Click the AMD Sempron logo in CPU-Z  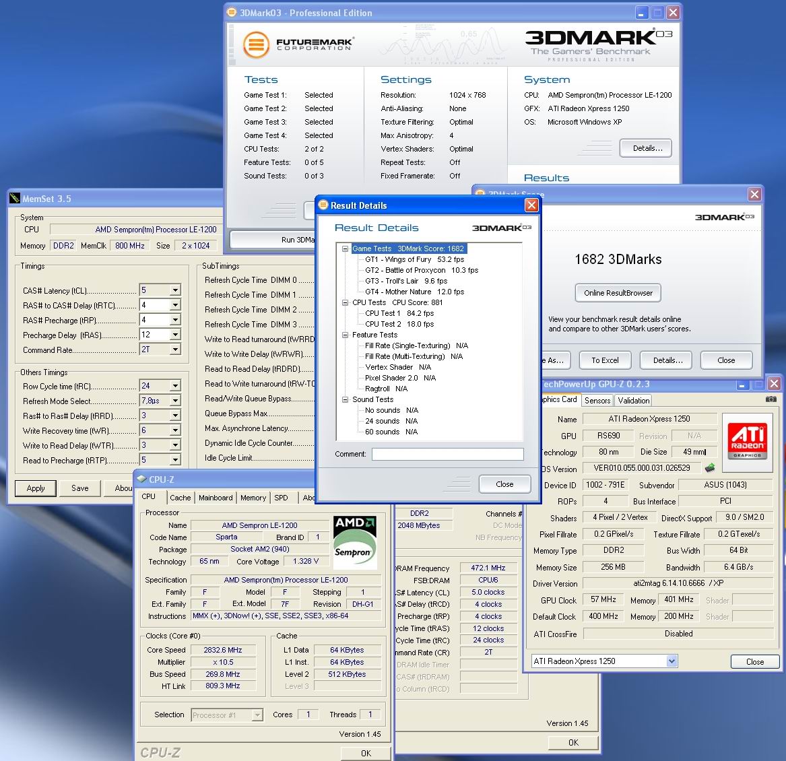(355, 542)
